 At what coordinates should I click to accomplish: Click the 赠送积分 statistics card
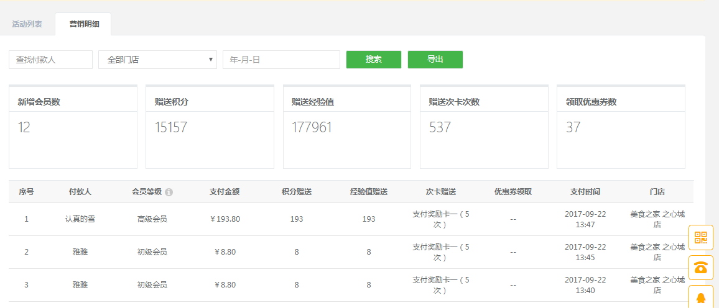pos(210,127)
